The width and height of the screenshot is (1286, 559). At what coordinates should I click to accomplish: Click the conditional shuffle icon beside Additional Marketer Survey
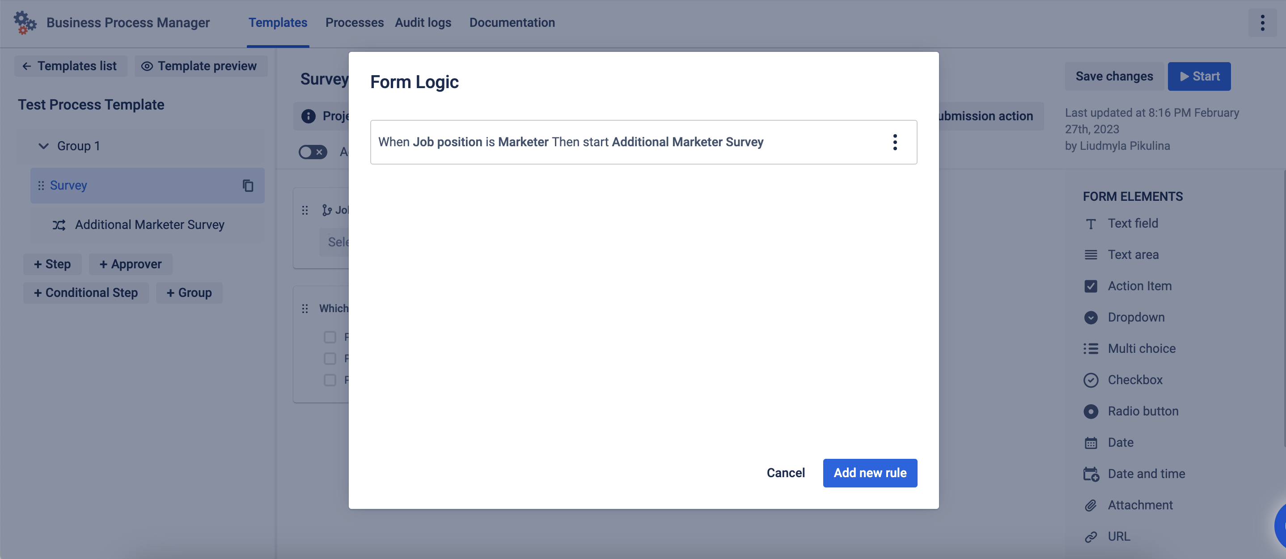click(59, 225)
